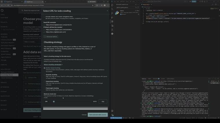Click the Ask Gemini button
Screen dimensions: 220x123
92,2
